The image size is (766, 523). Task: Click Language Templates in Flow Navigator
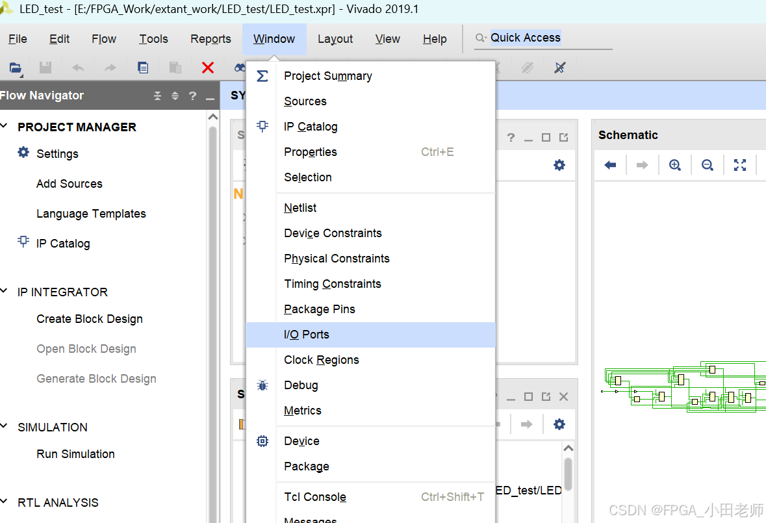point(91,213)
